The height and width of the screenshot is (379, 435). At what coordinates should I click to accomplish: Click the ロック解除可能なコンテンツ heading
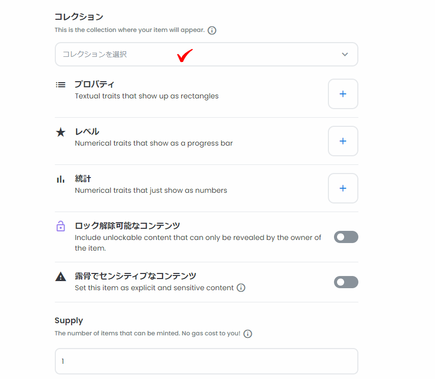[127, 226]
